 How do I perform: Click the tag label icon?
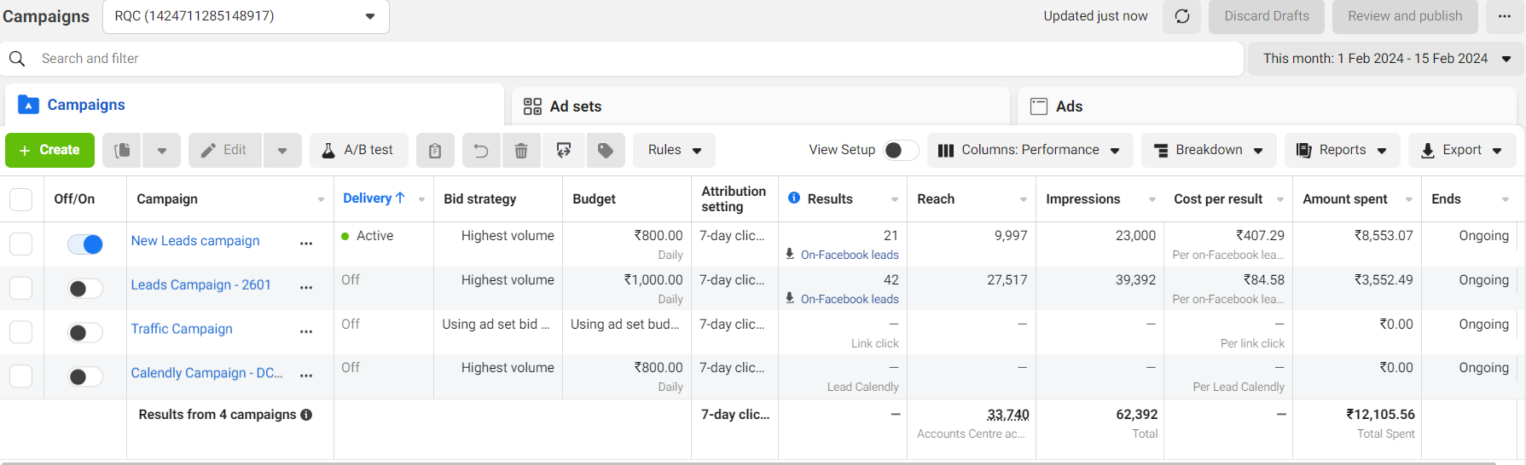click(605, 151)
